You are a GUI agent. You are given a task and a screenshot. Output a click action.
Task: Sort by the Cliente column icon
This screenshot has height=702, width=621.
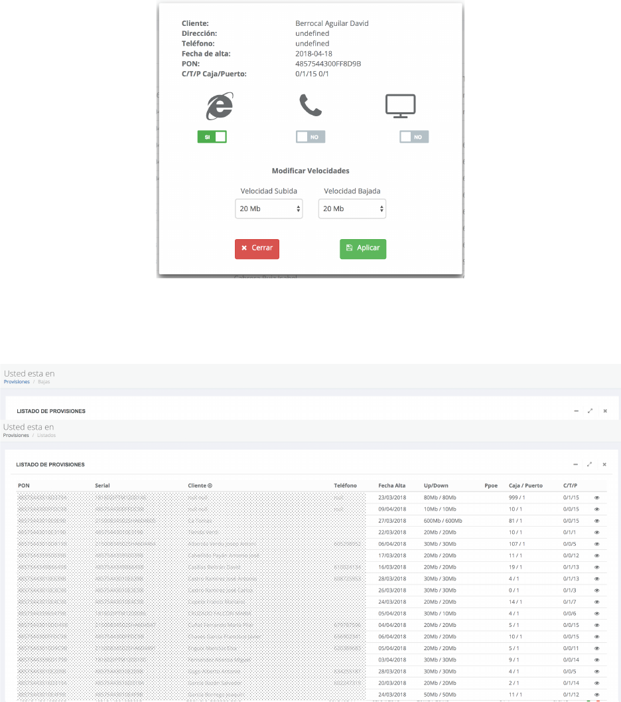coord(210,485)
